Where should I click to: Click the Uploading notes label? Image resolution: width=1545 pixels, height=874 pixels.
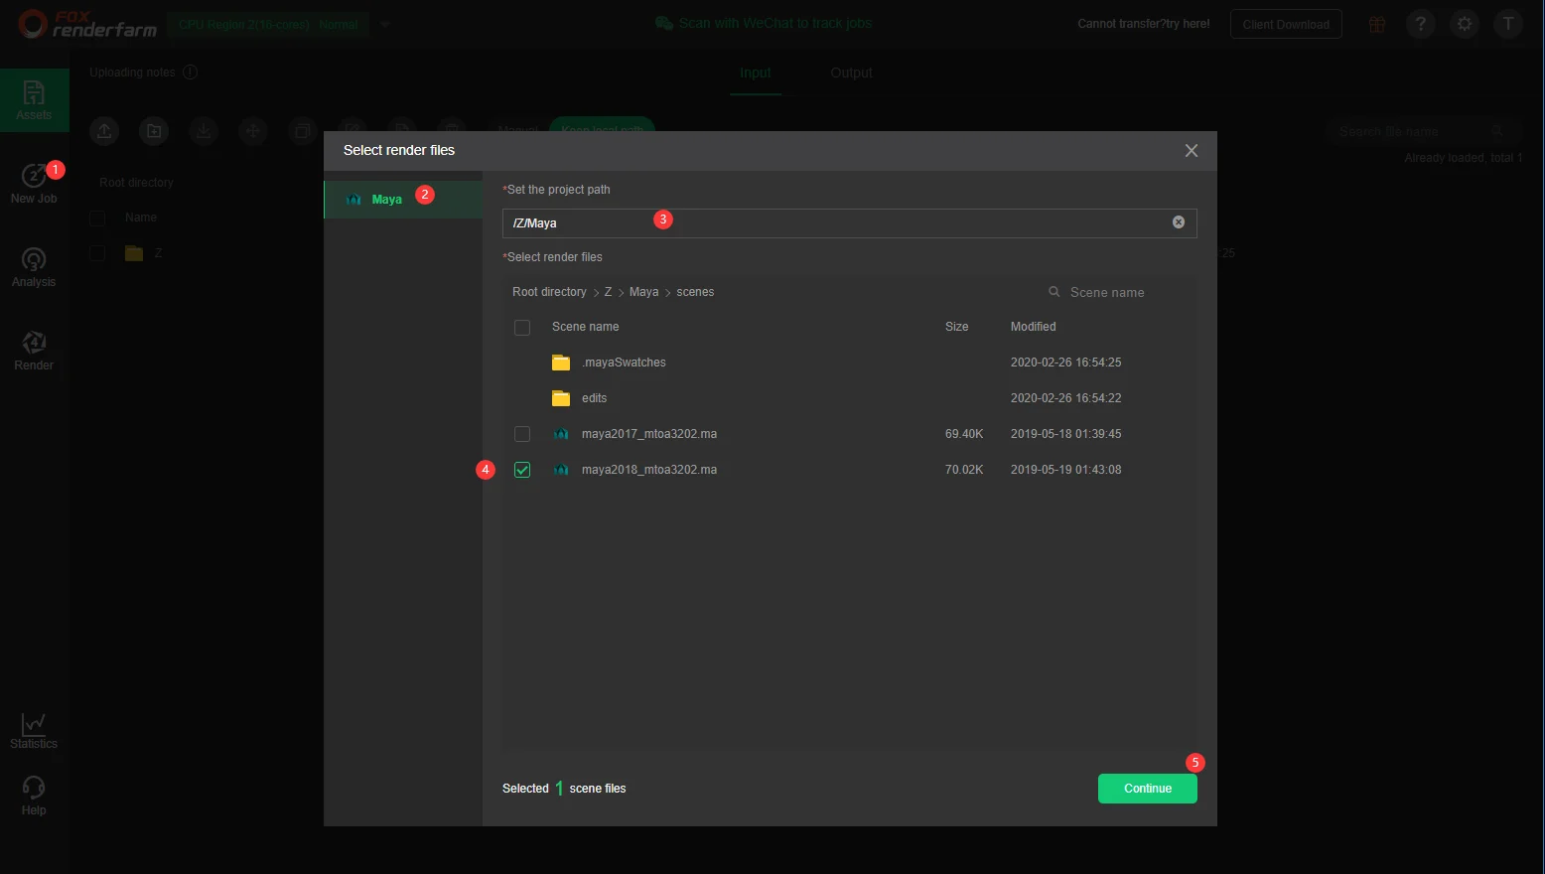pyautogui.click(x=132, y=73)
